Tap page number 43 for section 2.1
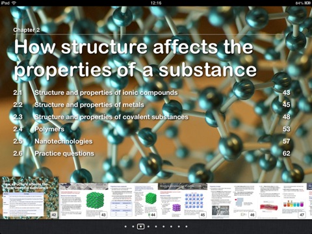The height and width of the screenshot is (234, 312). click(286, 93)
